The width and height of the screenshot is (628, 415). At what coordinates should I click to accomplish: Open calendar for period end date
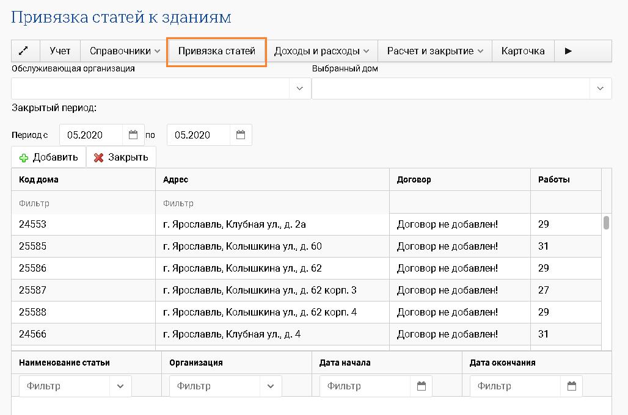241,135
